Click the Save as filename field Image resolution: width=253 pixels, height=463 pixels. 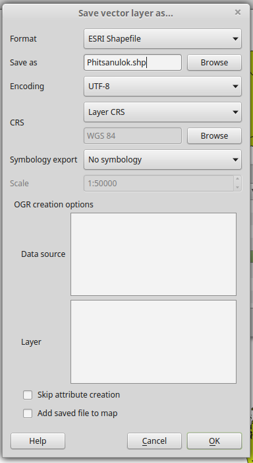coord(132,63)
